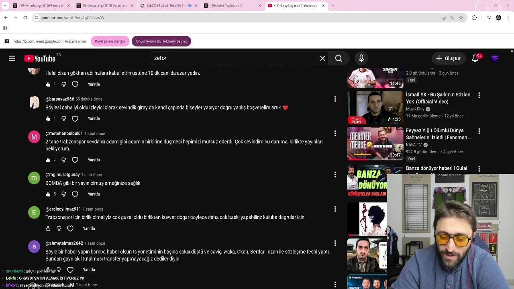This screenshot has height=289, width=514.
Task: Go to YouTube home via logo
Action: [40, 59]
